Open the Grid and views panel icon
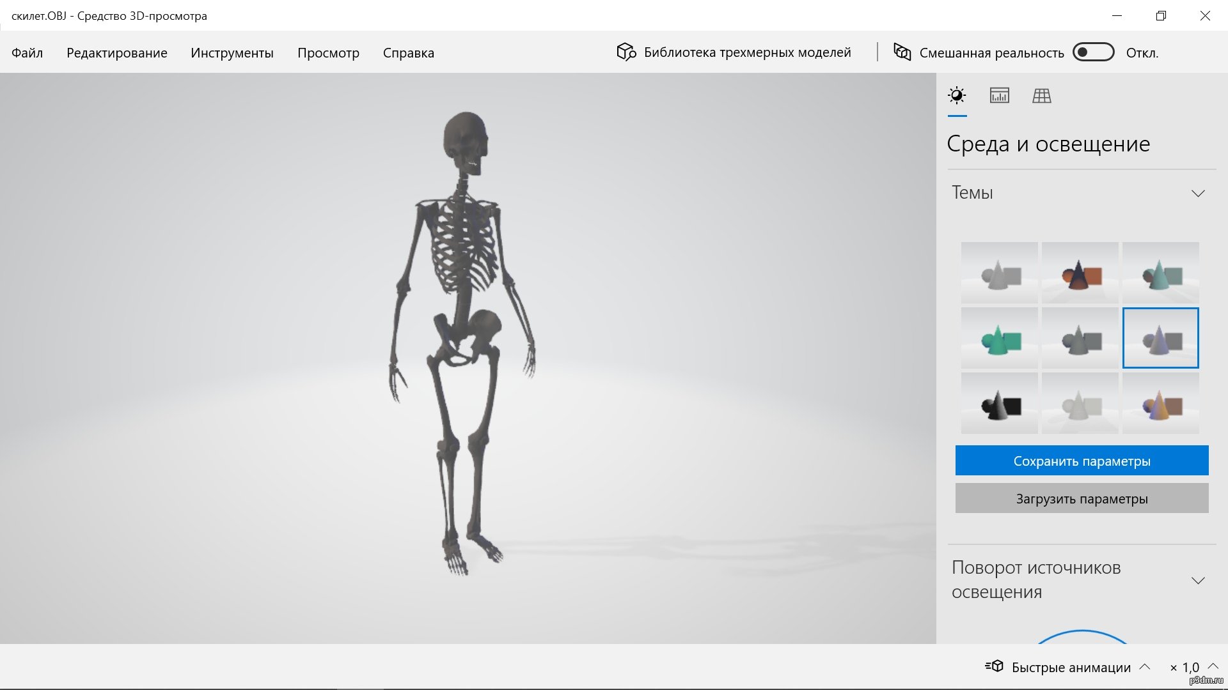 click(1041, 96)
